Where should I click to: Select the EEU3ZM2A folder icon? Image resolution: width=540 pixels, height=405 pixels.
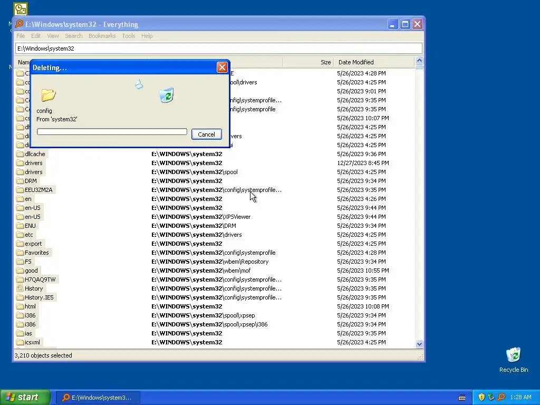[x=20, y=190]
